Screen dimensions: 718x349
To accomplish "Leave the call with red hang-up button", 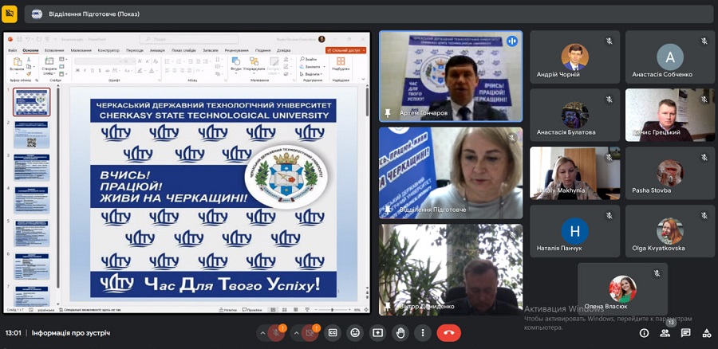I will point(448,333).
